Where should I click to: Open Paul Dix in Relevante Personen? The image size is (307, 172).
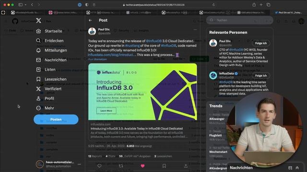click(225, 41)
